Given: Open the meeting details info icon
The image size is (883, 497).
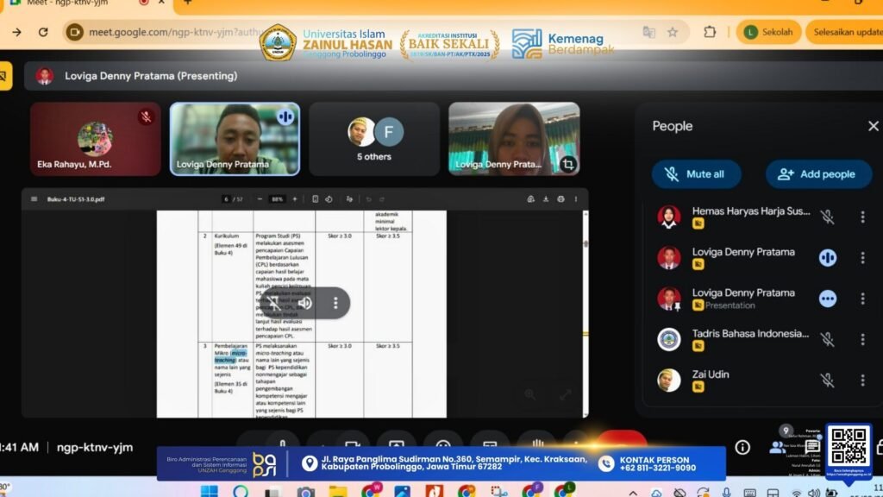Looking at the screenshot, I should coord(742,447).
